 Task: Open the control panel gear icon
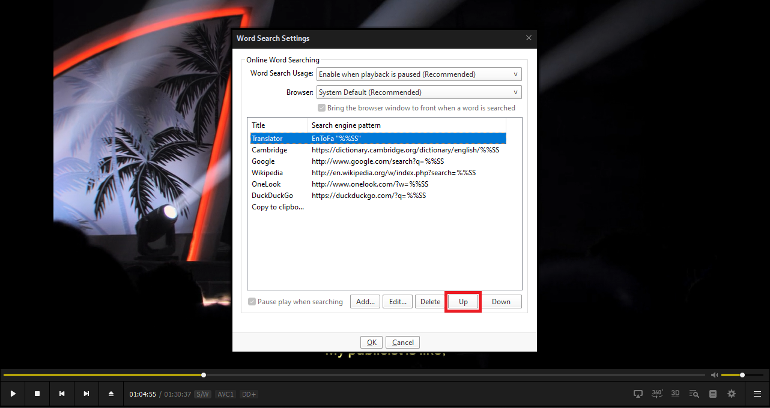click(732, 394)
